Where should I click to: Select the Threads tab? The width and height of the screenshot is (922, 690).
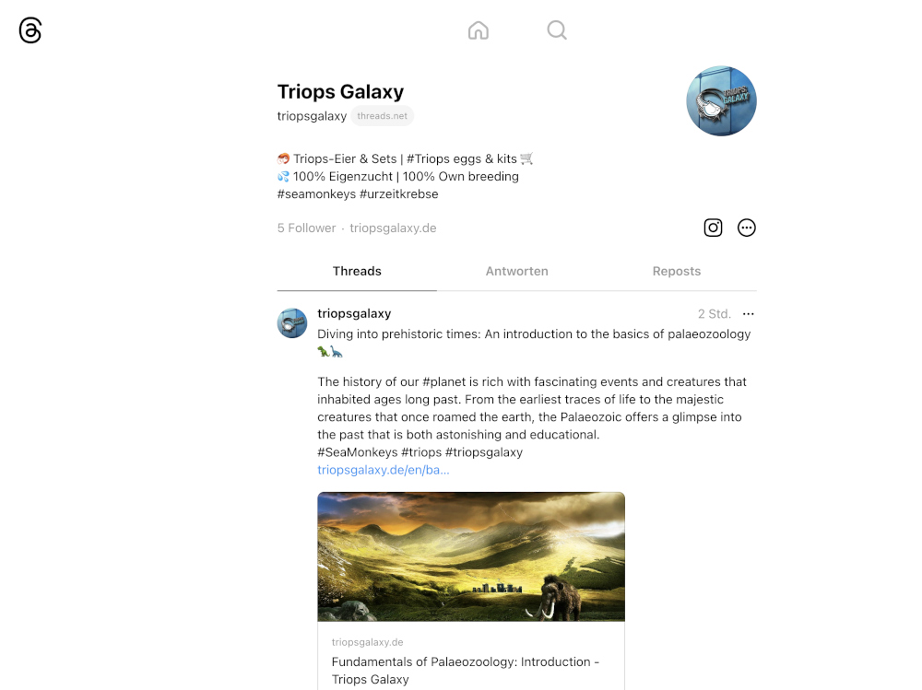point(357,271)
